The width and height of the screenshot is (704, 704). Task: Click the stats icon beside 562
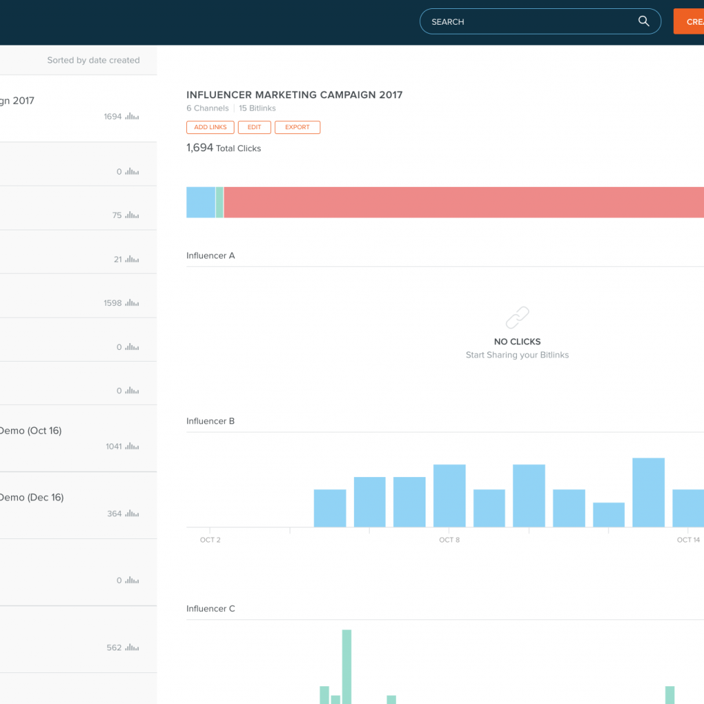[132, 648]
